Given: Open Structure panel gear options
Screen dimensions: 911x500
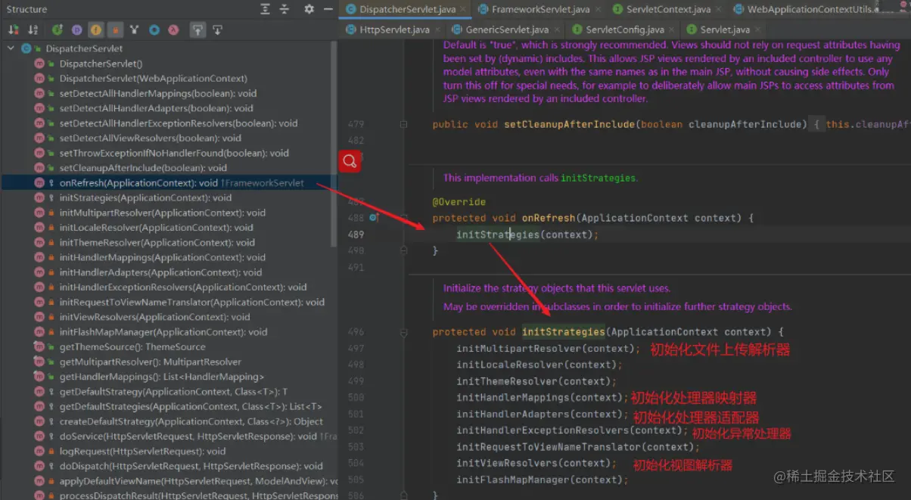Looking at the screenshot, I should click(309, 9).
